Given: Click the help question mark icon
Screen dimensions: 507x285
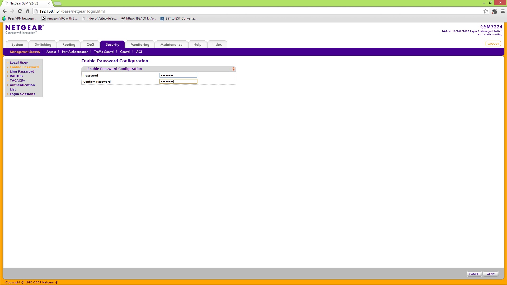Looking at the screenshot, I should (233, 69).
